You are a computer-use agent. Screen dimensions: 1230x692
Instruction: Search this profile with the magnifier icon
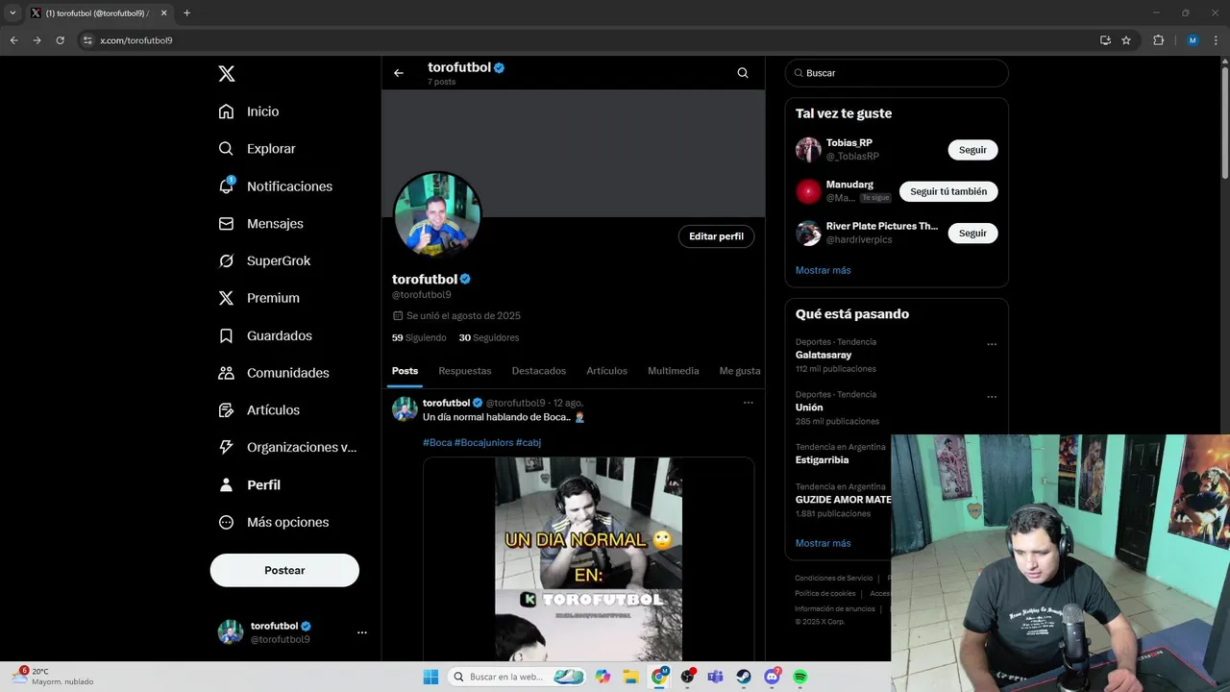pos(743,73)
